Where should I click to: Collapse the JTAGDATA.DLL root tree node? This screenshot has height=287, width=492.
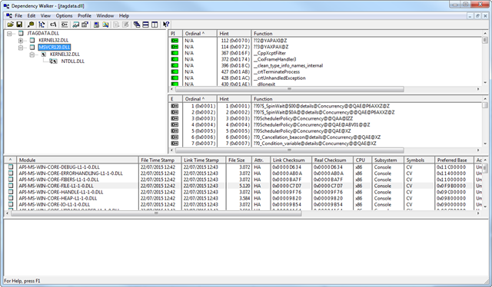click(9, 34)
